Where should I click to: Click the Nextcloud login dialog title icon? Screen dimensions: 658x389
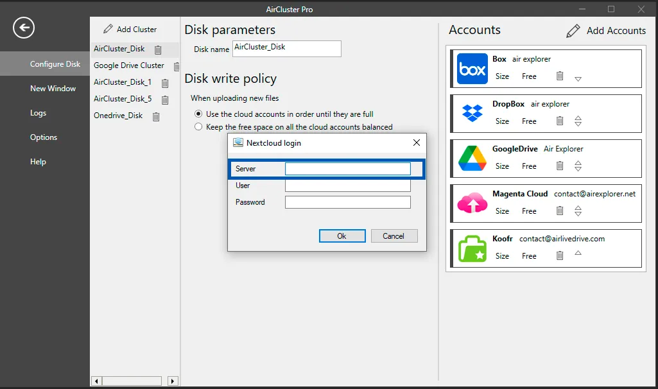click(238, 143)
